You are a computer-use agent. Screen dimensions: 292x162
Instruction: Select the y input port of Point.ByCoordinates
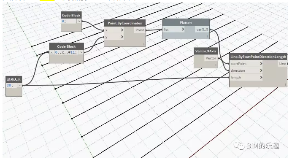click(114, 37)
